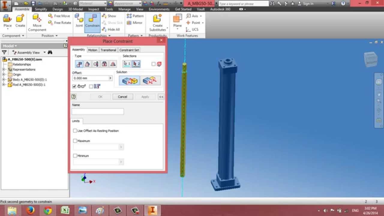Enable Use Offset As Resting Position
The width and height of the screenshot is (384, 216).
click(x=75, y=131)
